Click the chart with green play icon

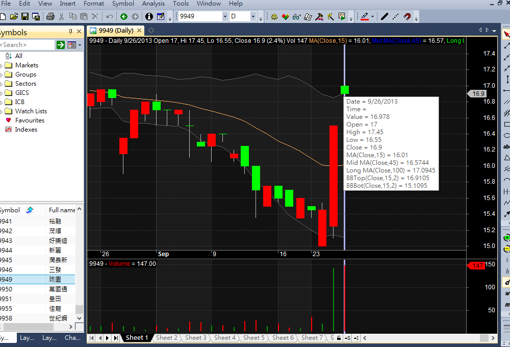coord(342,17)
